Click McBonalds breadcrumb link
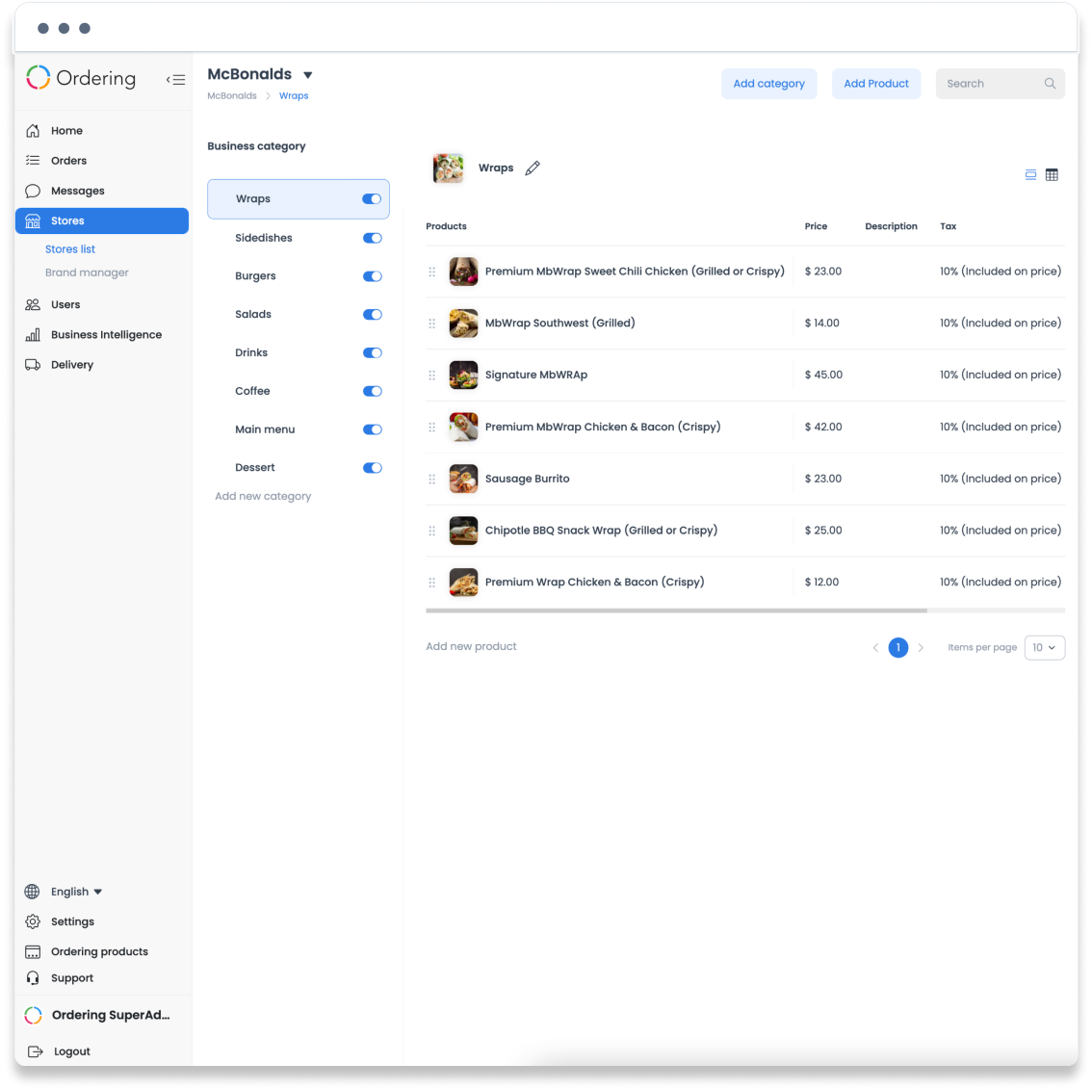Viewport: 1092px width, 1089px height. [232, 96]
